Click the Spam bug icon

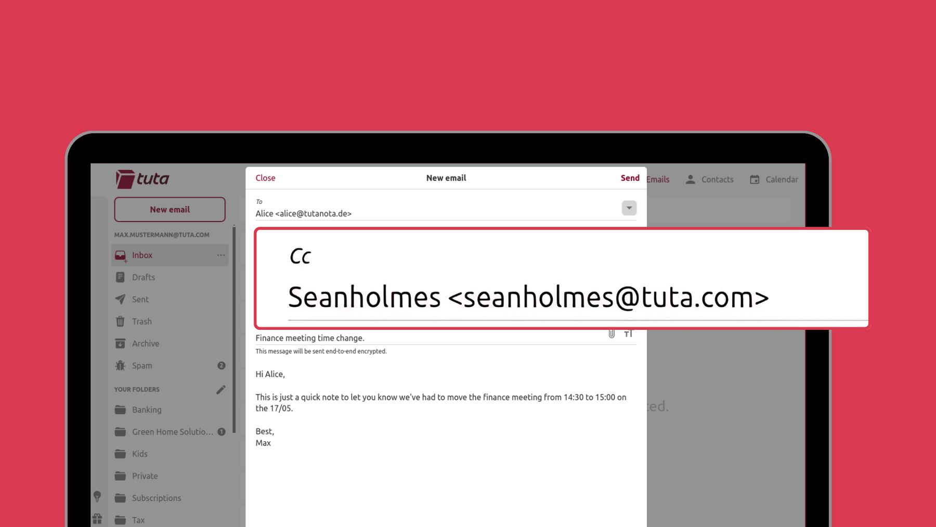click(120, 366)
